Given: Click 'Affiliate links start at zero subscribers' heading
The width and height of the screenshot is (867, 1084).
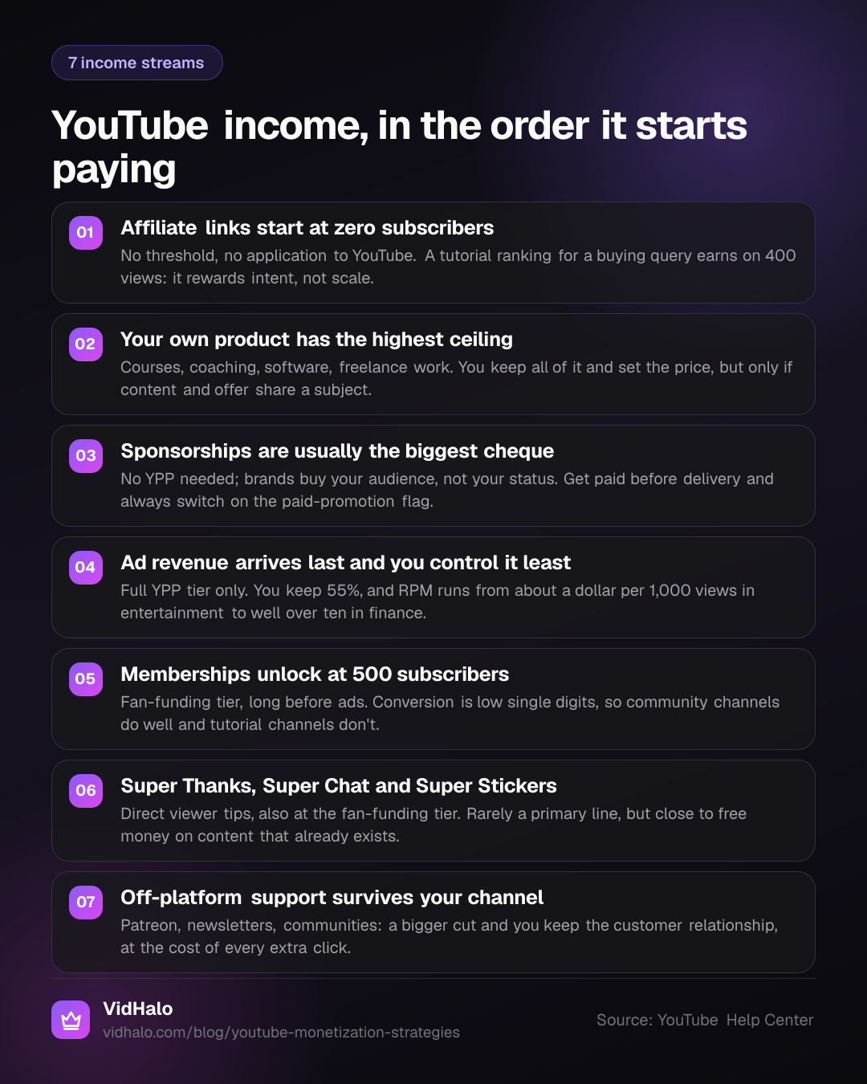Looking at the screenshot, I should coord(307,228).
